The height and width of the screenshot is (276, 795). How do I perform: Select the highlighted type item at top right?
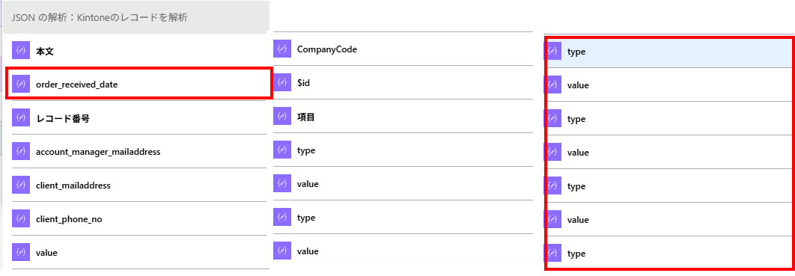click(669, 52)
